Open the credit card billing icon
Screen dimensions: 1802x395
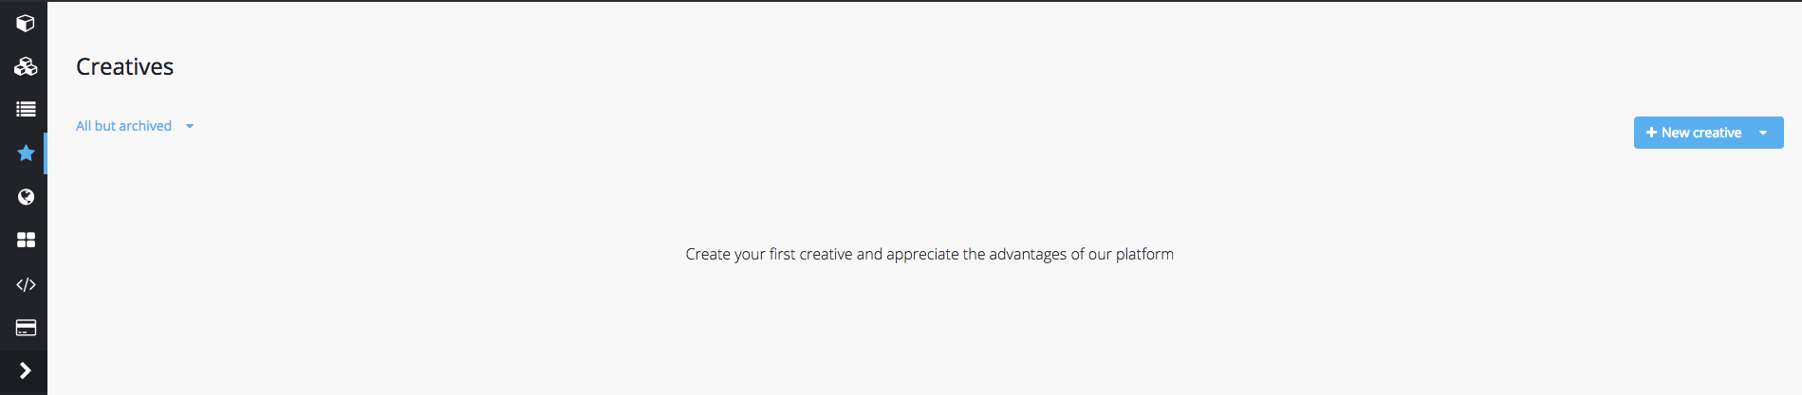click(26, 328)
